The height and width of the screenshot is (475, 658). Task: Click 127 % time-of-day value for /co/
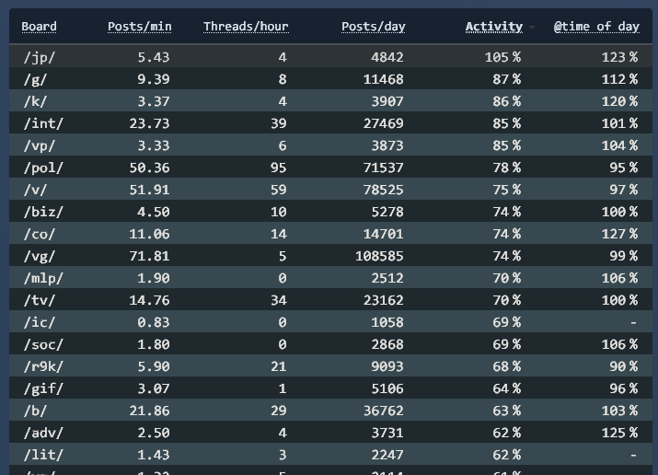[x=619, y=234]
